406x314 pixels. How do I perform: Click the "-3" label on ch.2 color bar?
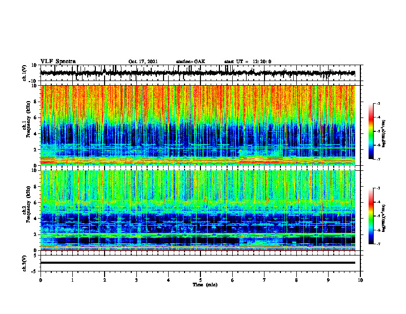(378, 188)
